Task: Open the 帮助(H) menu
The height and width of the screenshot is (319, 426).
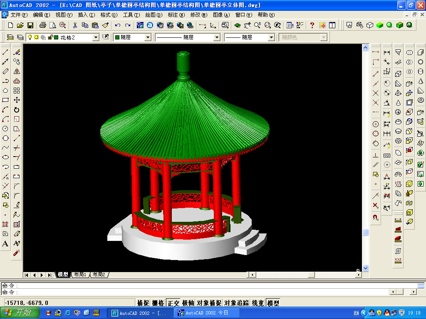Action: point(266,15)
